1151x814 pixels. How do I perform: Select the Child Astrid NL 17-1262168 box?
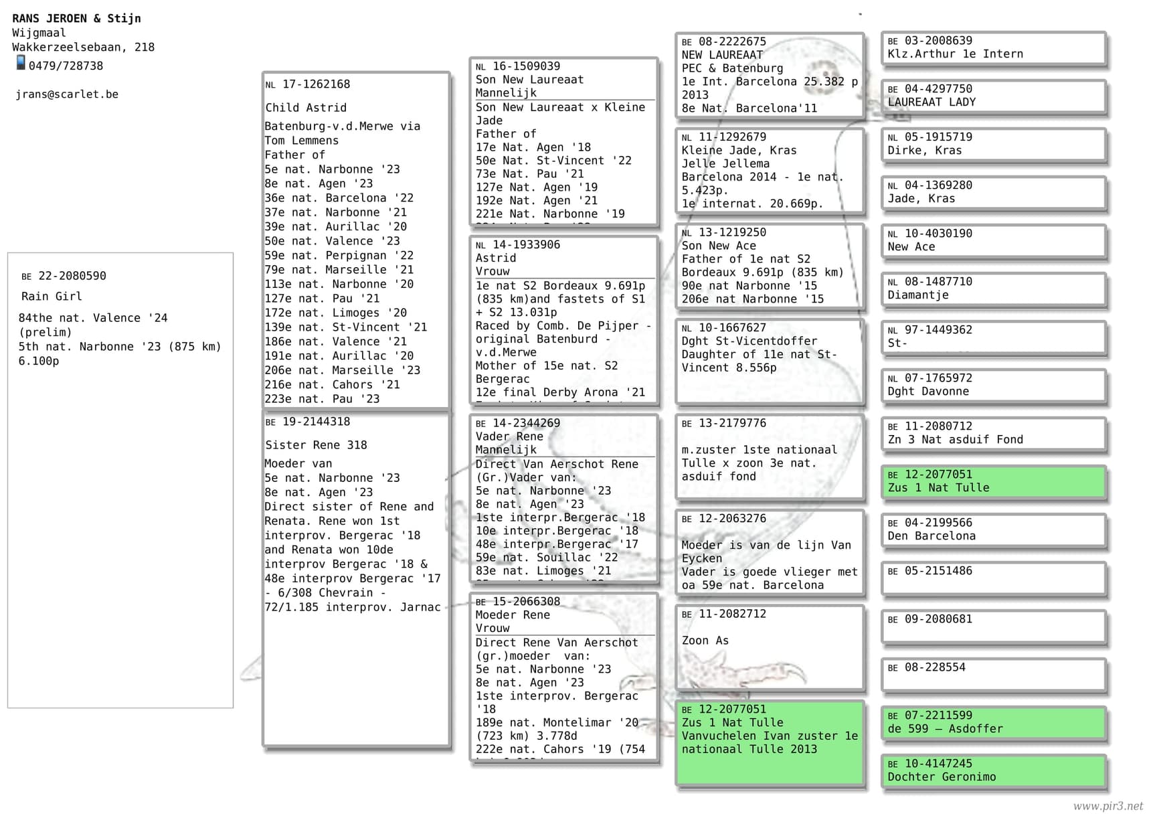click(x=355, y=240)
